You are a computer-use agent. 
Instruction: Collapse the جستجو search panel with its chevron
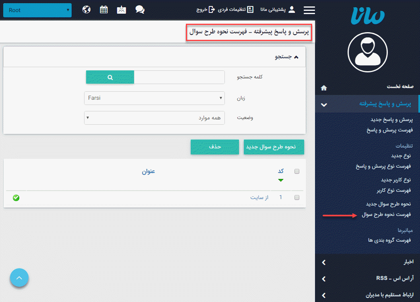pyautogui.click(x=296, y=57)
